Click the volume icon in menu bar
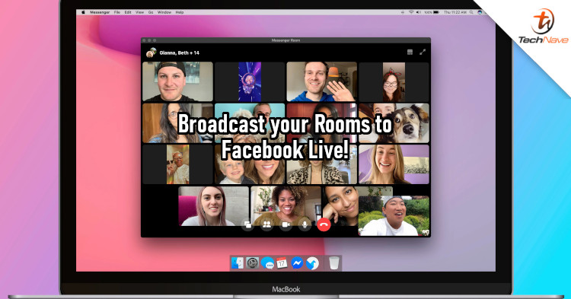 tap(419, 12)
